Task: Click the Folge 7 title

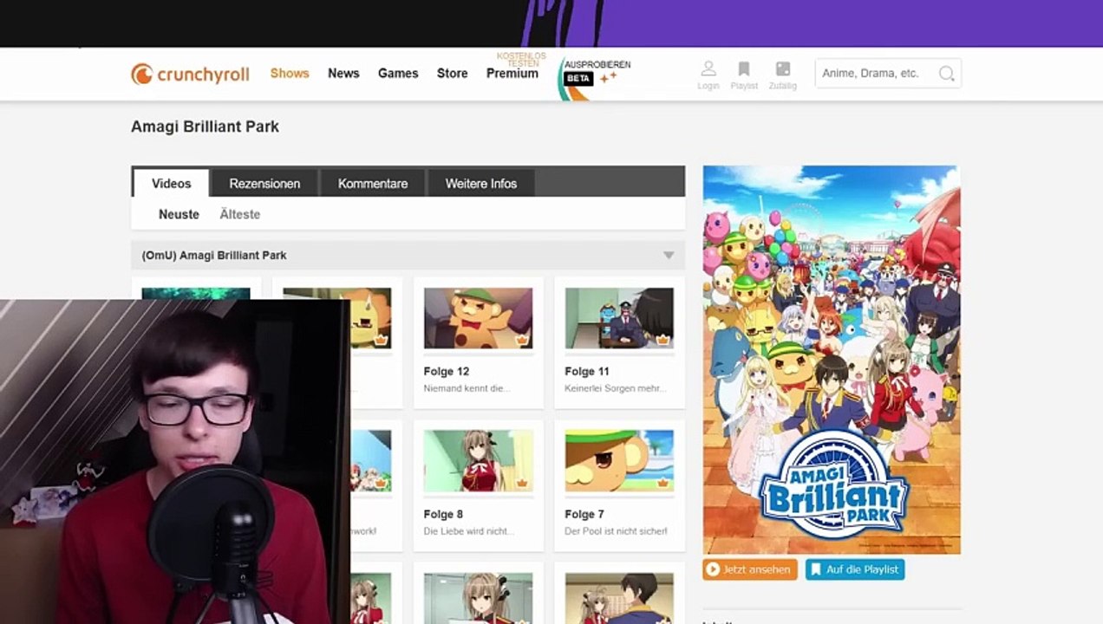Action: (584, 514)
